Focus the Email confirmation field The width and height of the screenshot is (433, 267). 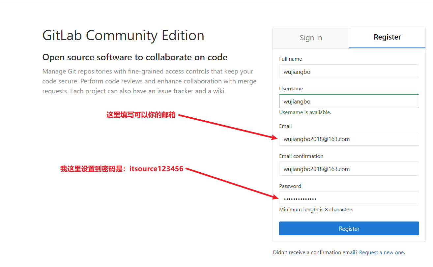[349, 169]
